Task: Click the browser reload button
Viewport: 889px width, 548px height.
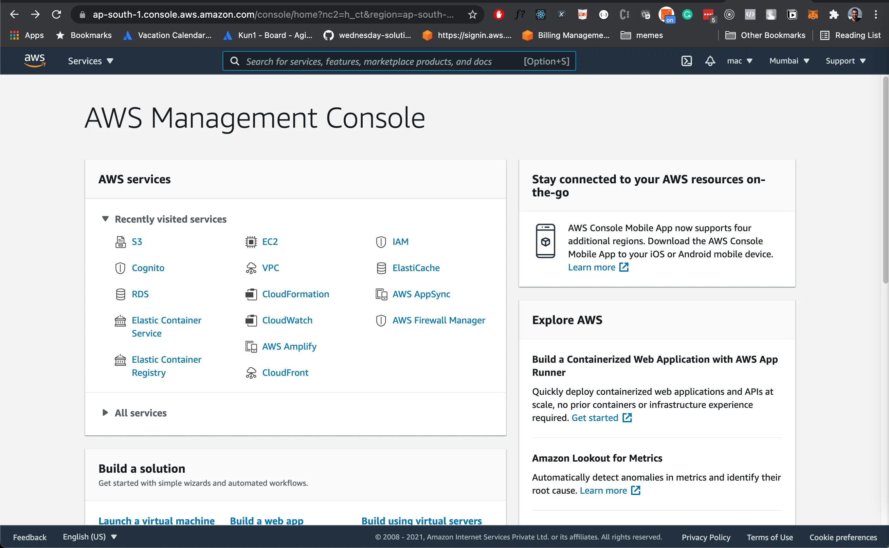Action: coord(56,14)
